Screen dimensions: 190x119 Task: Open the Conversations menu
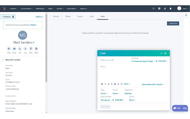coord(27,9)
